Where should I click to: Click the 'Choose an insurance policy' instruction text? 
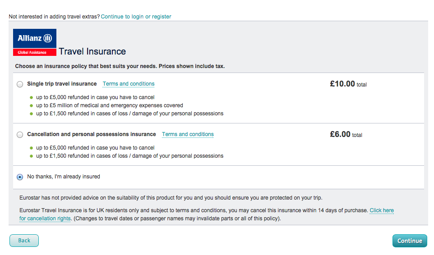(120, 66)
